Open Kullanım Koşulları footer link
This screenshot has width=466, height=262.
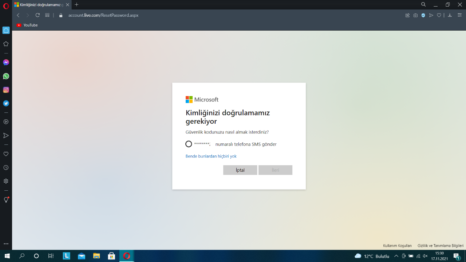pos(397,246)
